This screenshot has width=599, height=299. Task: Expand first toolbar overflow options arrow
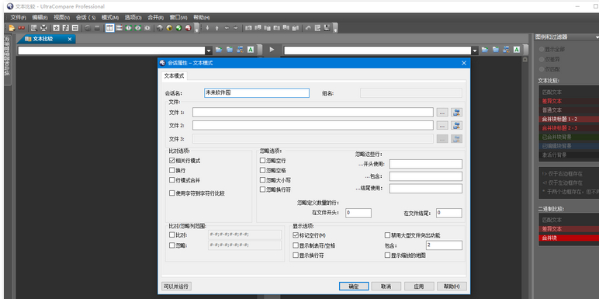[x=197, y=28]
